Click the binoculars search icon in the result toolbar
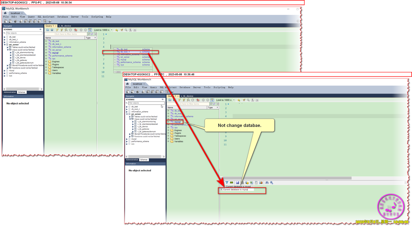412x227 pixels. (267, 183)
